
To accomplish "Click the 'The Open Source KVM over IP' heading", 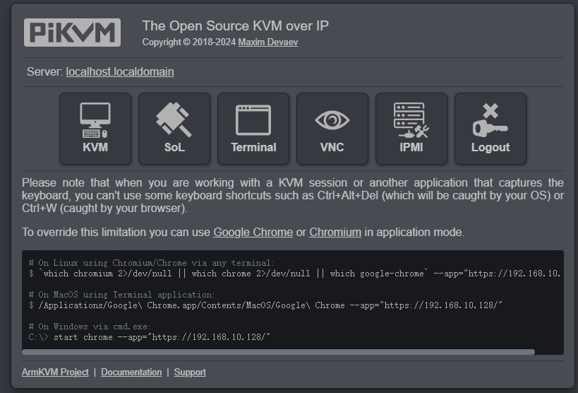I will tap(236, 26).
